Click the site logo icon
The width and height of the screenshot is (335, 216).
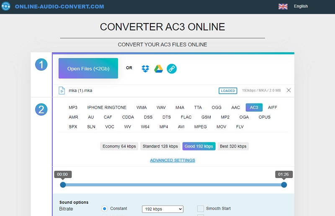tap(6, 6)
